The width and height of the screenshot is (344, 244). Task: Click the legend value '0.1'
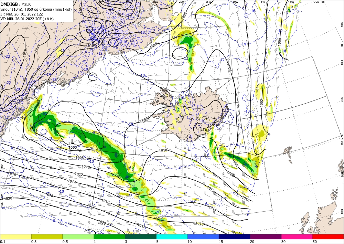pyautogui.click(x=2, y=242)
